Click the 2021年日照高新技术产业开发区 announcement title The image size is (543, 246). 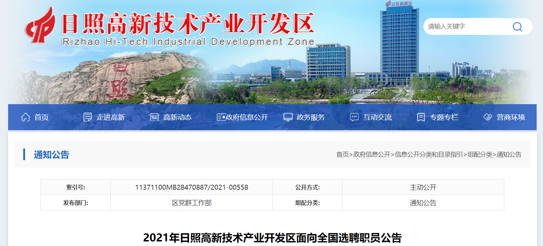[x=272, y=238]
